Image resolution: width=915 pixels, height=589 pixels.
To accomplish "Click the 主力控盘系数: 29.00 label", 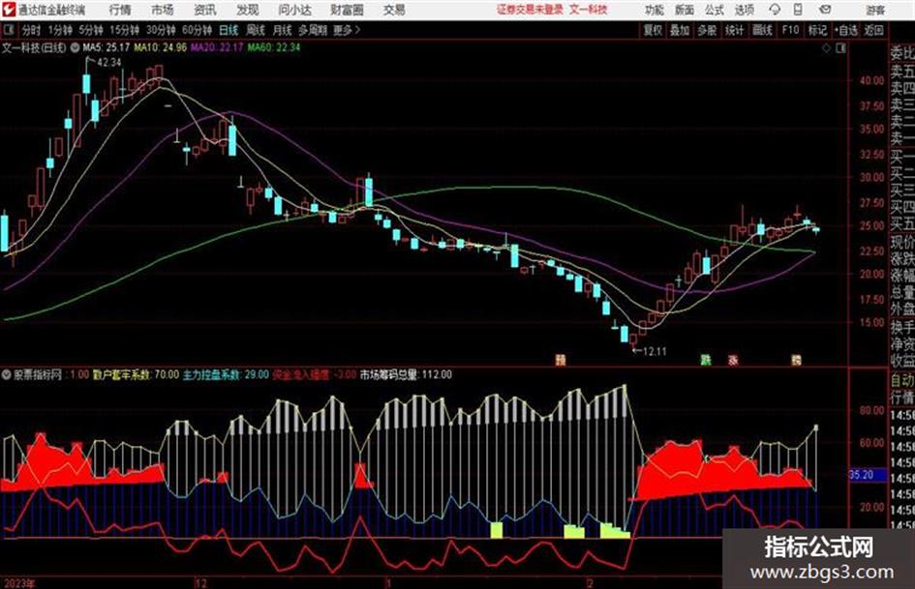I will tap(226, 374).
